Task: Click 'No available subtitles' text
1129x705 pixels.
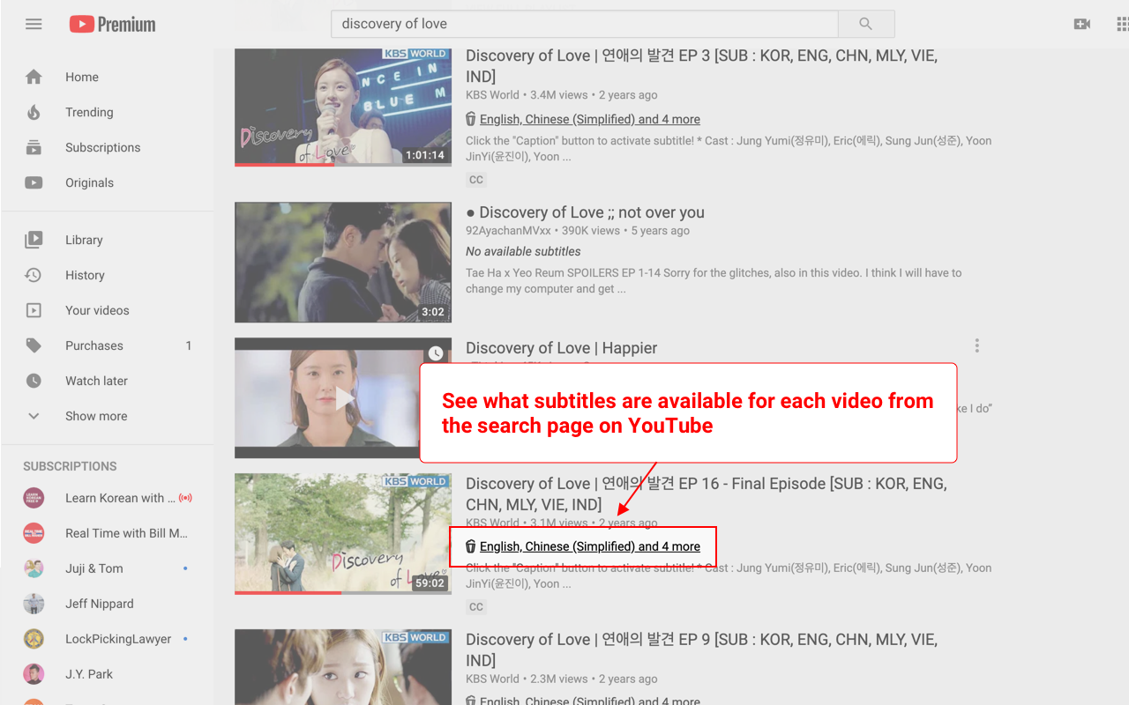Action: point(524,251)
